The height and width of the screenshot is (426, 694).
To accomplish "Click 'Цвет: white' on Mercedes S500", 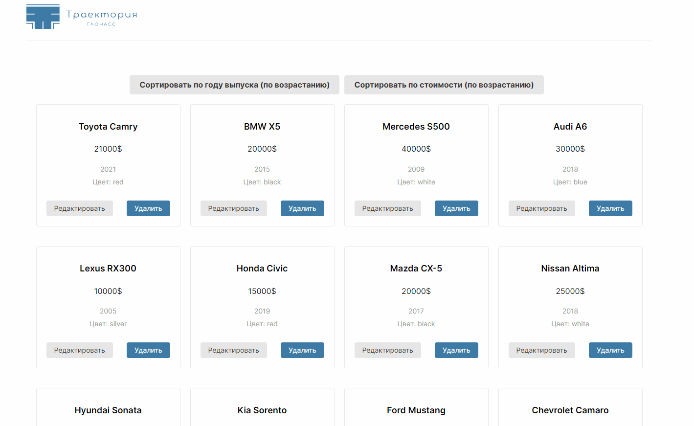I will tap(416, 182).
